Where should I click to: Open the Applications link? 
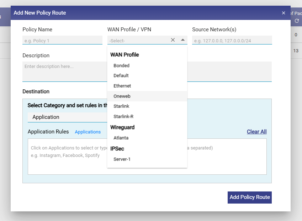point(88,132)
